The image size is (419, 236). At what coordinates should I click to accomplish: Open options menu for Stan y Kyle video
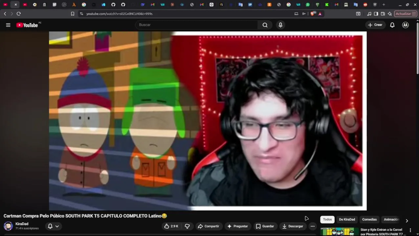coord(410,230)
